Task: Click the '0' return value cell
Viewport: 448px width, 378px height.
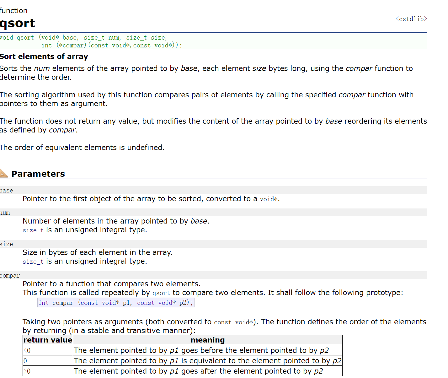Action: tap(48, 361)
